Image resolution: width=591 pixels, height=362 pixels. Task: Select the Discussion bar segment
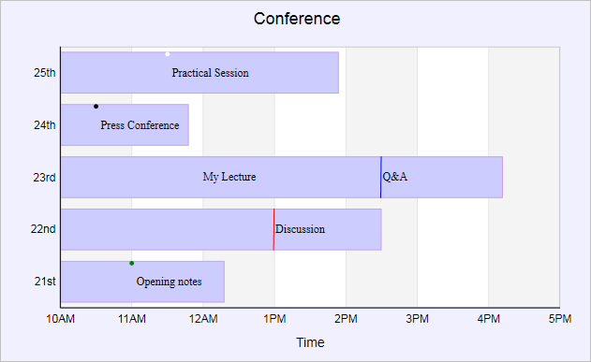point(328,229)
